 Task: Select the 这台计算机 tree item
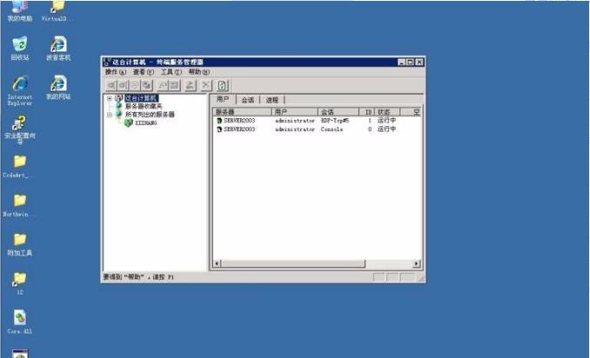pos(141,98)
